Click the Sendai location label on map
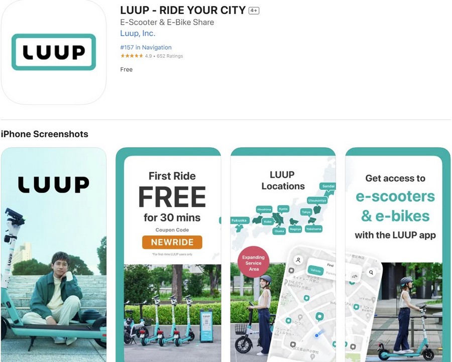 coord(328,186)
